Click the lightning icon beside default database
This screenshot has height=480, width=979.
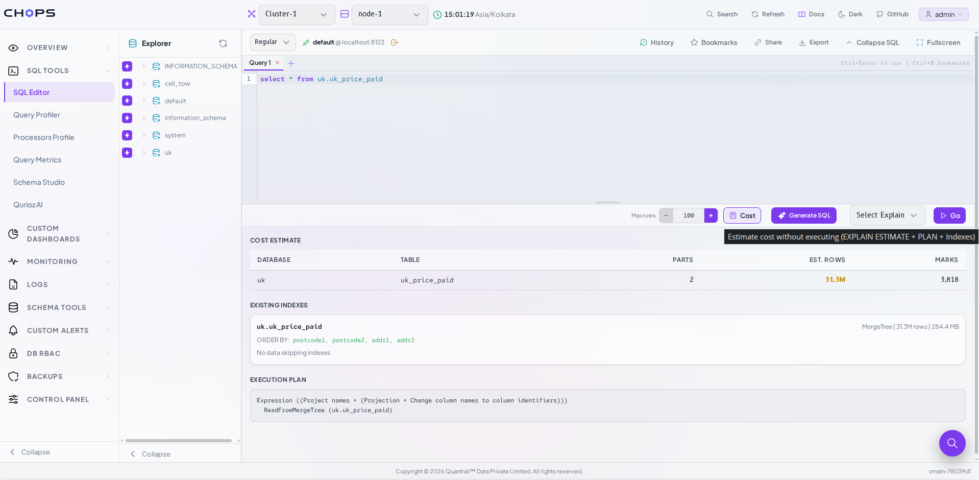127,101
